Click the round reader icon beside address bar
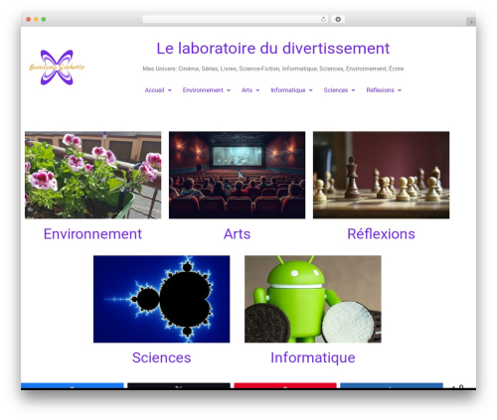497x420 pixels. (338, 20)
